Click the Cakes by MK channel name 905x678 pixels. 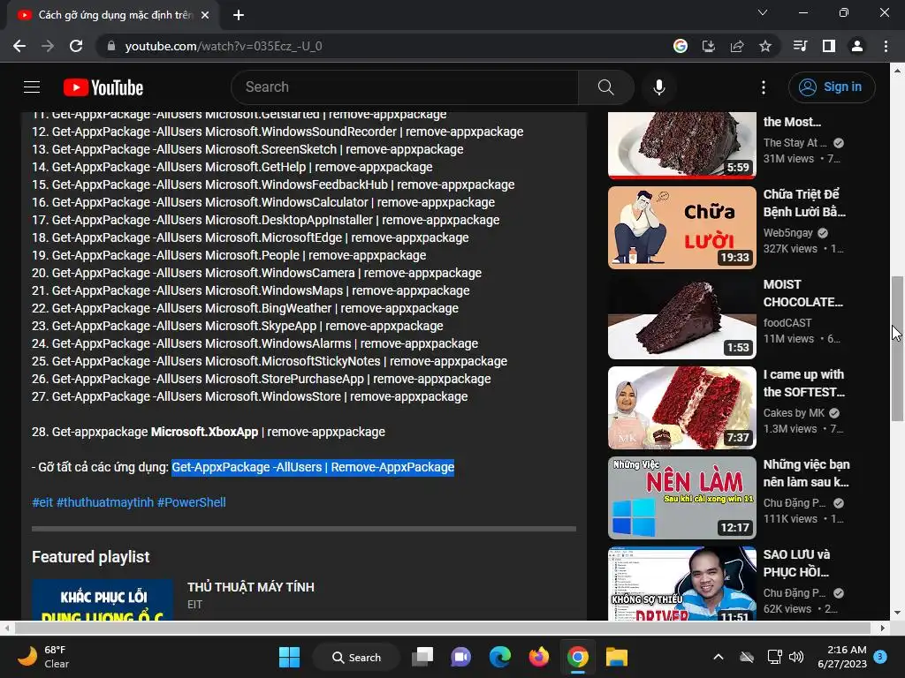coord(795,413)
